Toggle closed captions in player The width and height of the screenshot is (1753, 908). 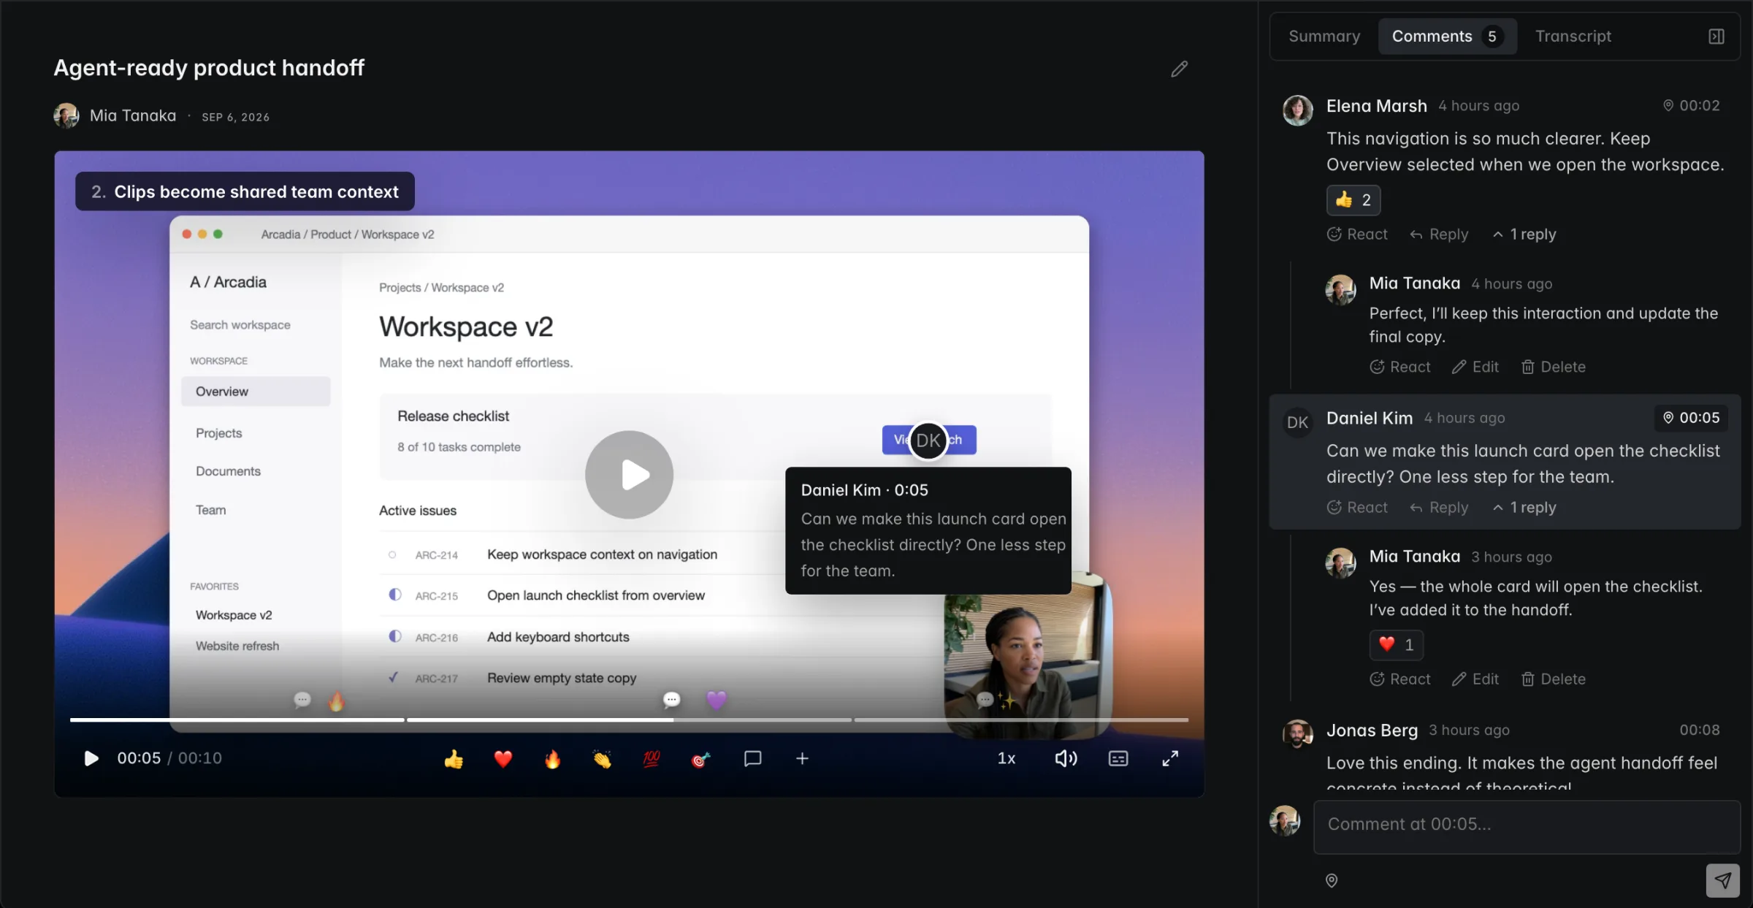click(x=1118, y=758)
